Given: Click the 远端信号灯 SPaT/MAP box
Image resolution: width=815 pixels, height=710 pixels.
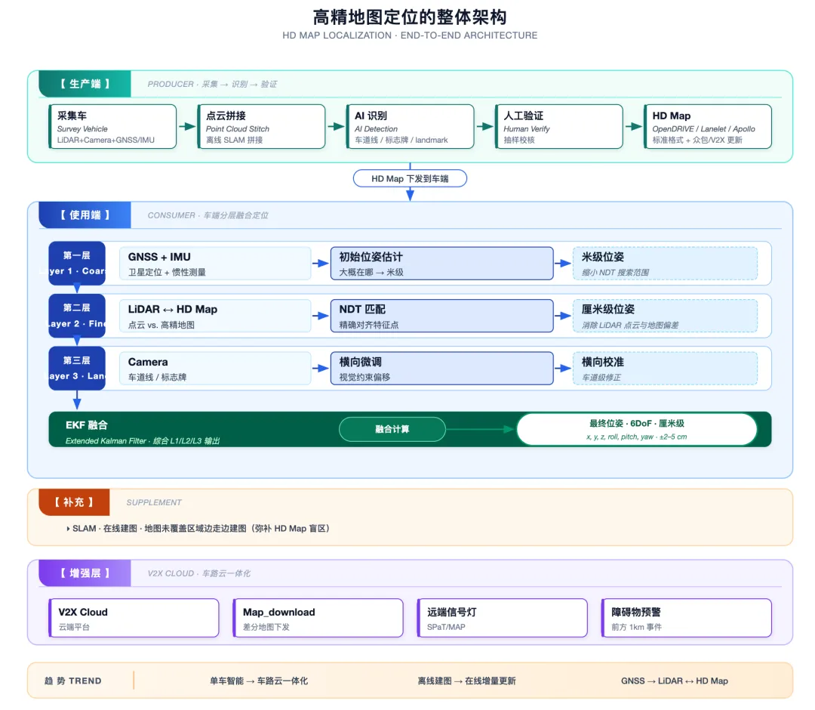Looking at the screenshot, I should pyautogui.click(x=502, y=618).
